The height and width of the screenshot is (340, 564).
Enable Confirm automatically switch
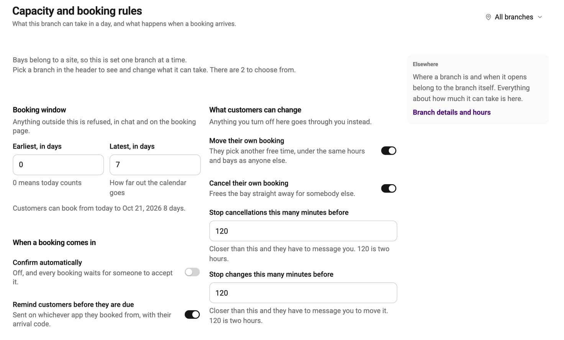192,272
